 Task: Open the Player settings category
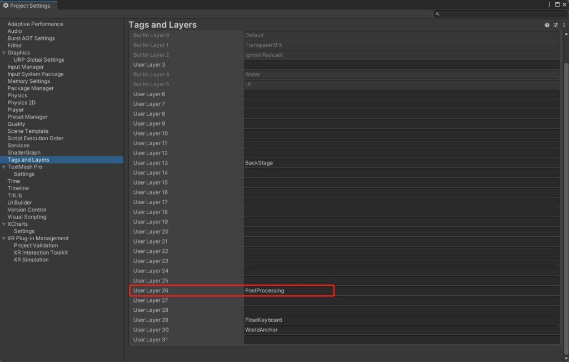tap(16, 110)
